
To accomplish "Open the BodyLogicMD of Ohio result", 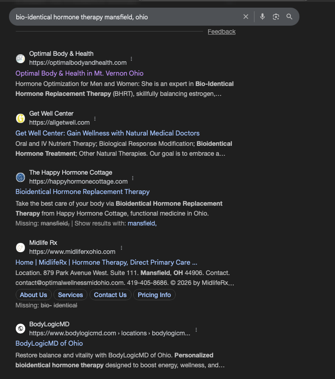I will (x=49, y=343).
